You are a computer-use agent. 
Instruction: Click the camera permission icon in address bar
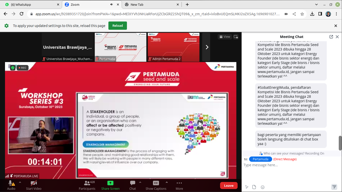(x=286, y=14)
